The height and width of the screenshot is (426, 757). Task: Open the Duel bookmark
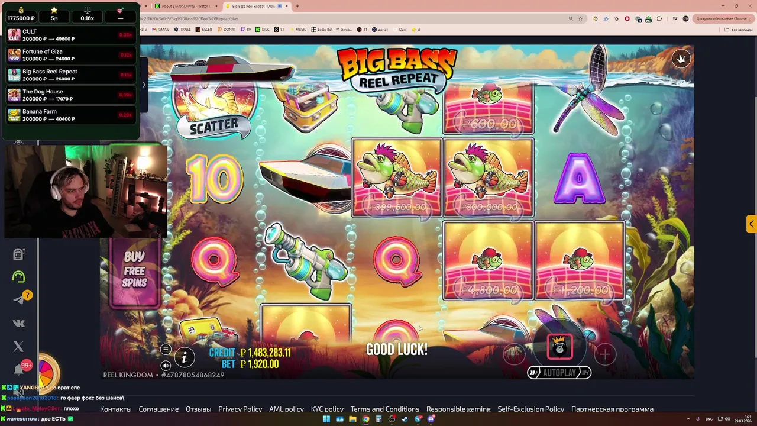(x=400, y=29)
